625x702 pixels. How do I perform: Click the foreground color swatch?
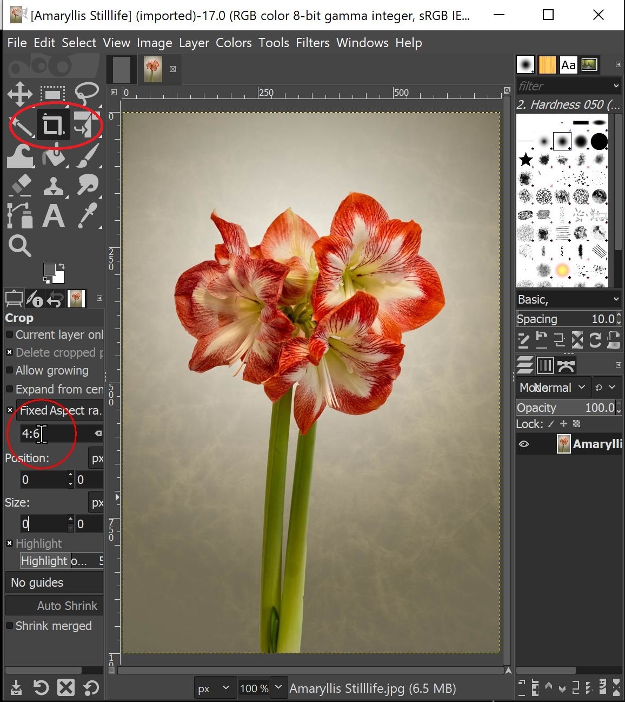(50, 270)
